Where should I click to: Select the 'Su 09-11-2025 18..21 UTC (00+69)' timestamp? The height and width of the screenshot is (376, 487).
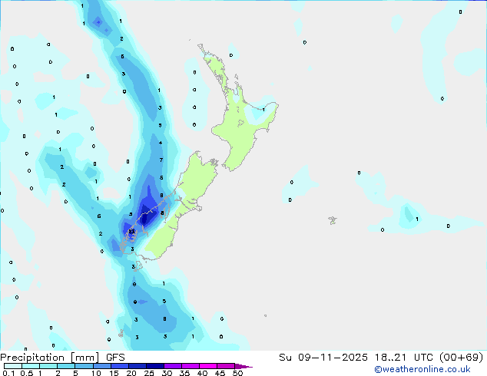(x=381, y=358)
